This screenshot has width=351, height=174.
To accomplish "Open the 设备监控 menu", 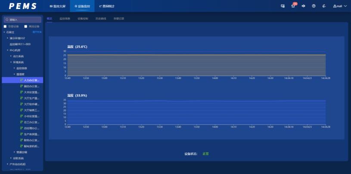I will click(82, 6).
